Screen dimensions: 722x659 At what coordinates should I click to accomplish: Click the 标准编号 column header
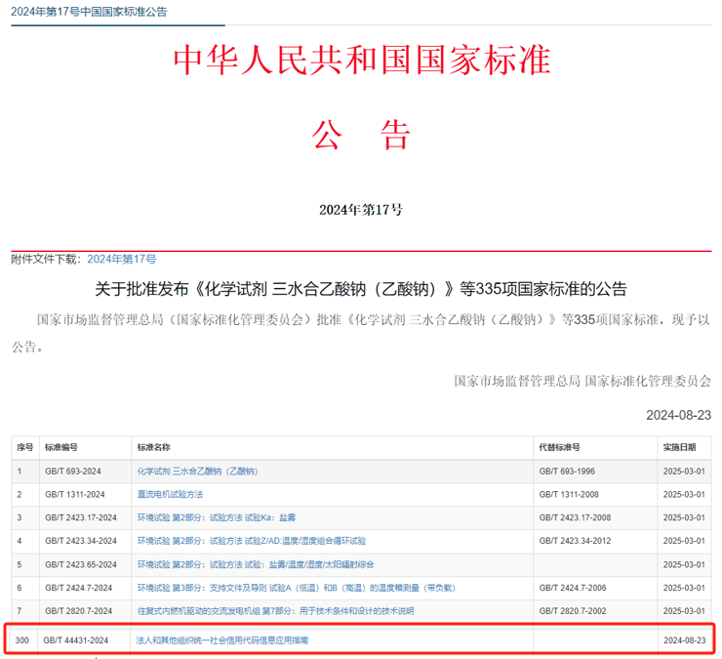tap(60, 447)
